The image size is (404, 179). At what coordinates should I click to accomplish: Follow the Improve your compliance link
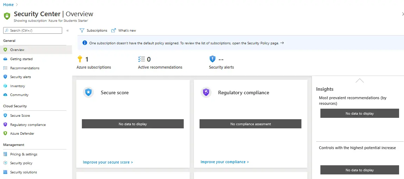pos(224,162)
